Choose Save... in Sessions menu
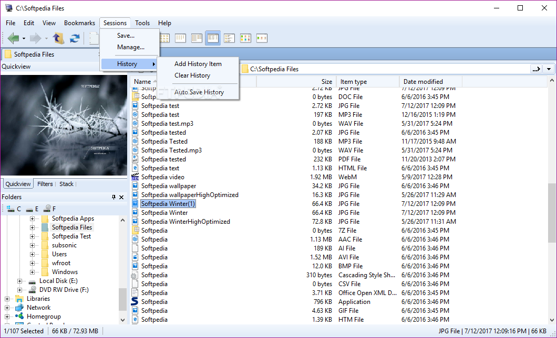The image size is (557, 338). (130, 36)
